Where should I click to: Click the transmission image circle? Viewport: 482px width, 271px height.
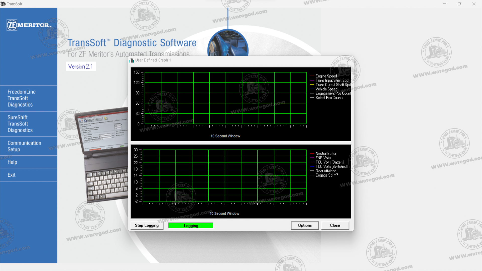point(228,43)
